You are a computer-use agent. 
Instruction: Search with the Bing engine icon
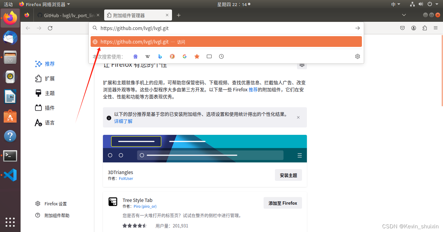(x=160, y=56)
